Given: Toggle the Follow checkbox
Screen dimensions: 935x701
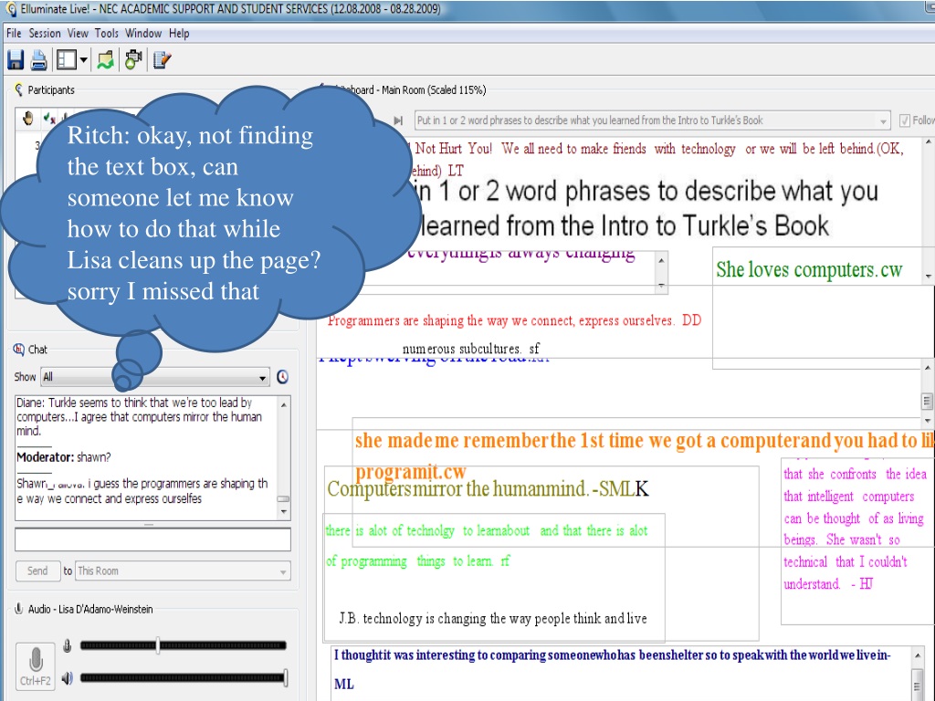Looking at the screenshot, I should coord(905,120).
